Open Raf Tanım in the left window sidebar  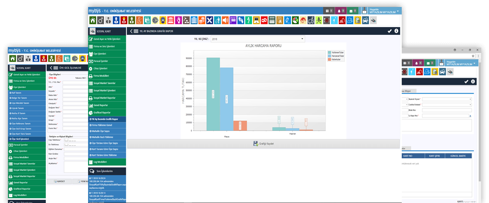click(x=27, y=93)
